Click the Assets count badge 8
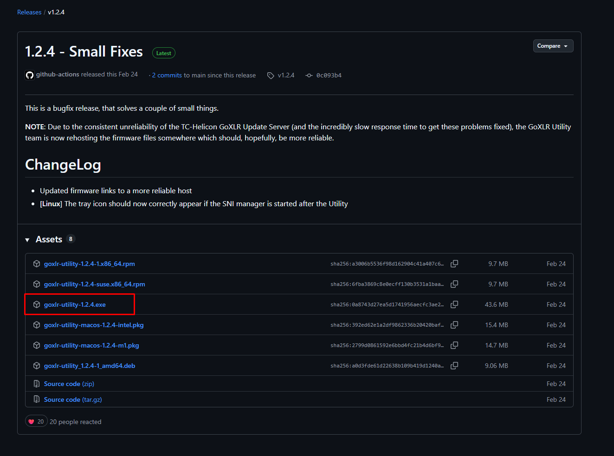Viewport: 614px width, 456px height. 71,239
